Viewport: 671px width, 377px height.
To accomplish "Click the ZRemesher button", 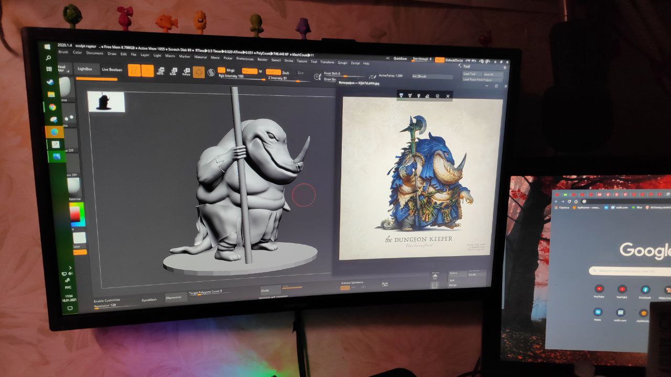I will [x=176, y=297].
